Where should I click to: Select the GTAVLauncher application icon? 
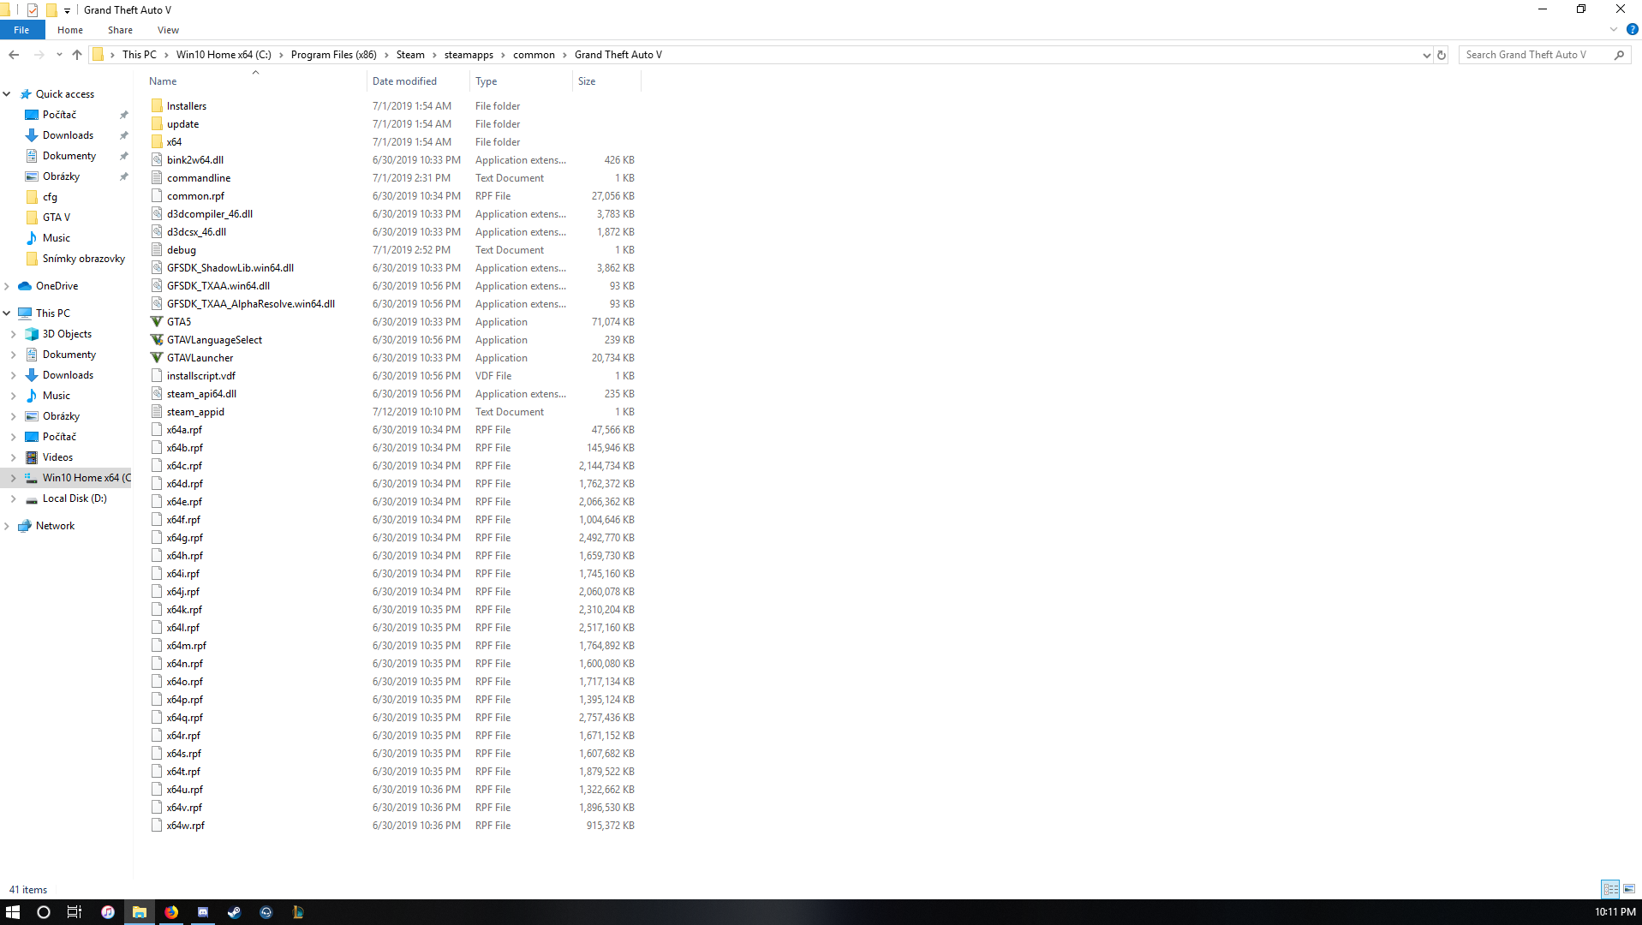point(157,358)
